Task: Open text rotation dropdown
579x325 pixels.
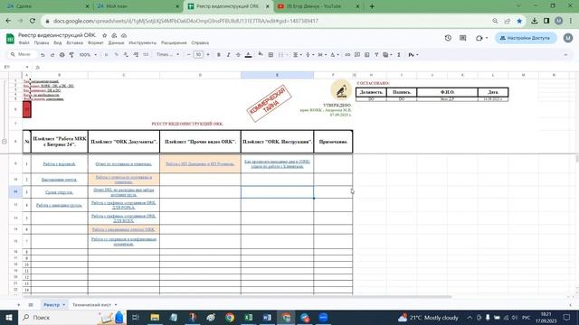Action: click(x=334, y=54)
